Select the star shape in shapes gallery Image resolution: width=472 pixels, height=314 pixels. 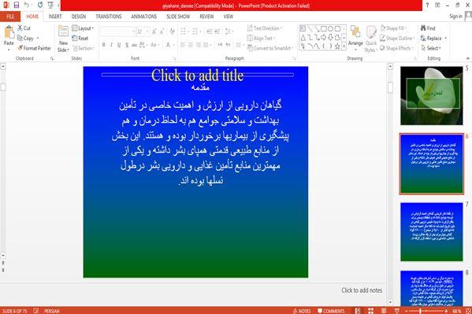click(337, 46)
